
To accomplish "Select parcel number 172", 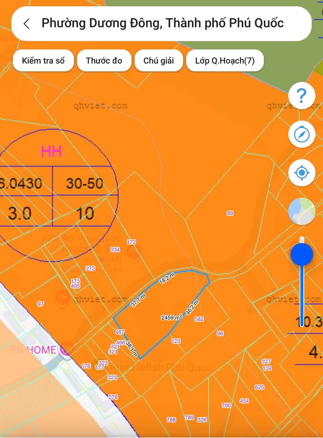I will click(x=131, y=242).
